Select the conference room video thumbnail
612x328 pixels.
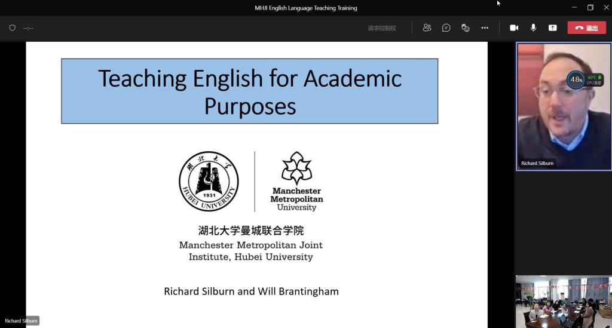[564, 302]
